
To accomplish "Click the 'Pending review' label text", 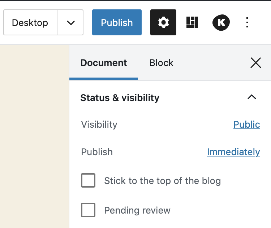I will tap(137, 210).
